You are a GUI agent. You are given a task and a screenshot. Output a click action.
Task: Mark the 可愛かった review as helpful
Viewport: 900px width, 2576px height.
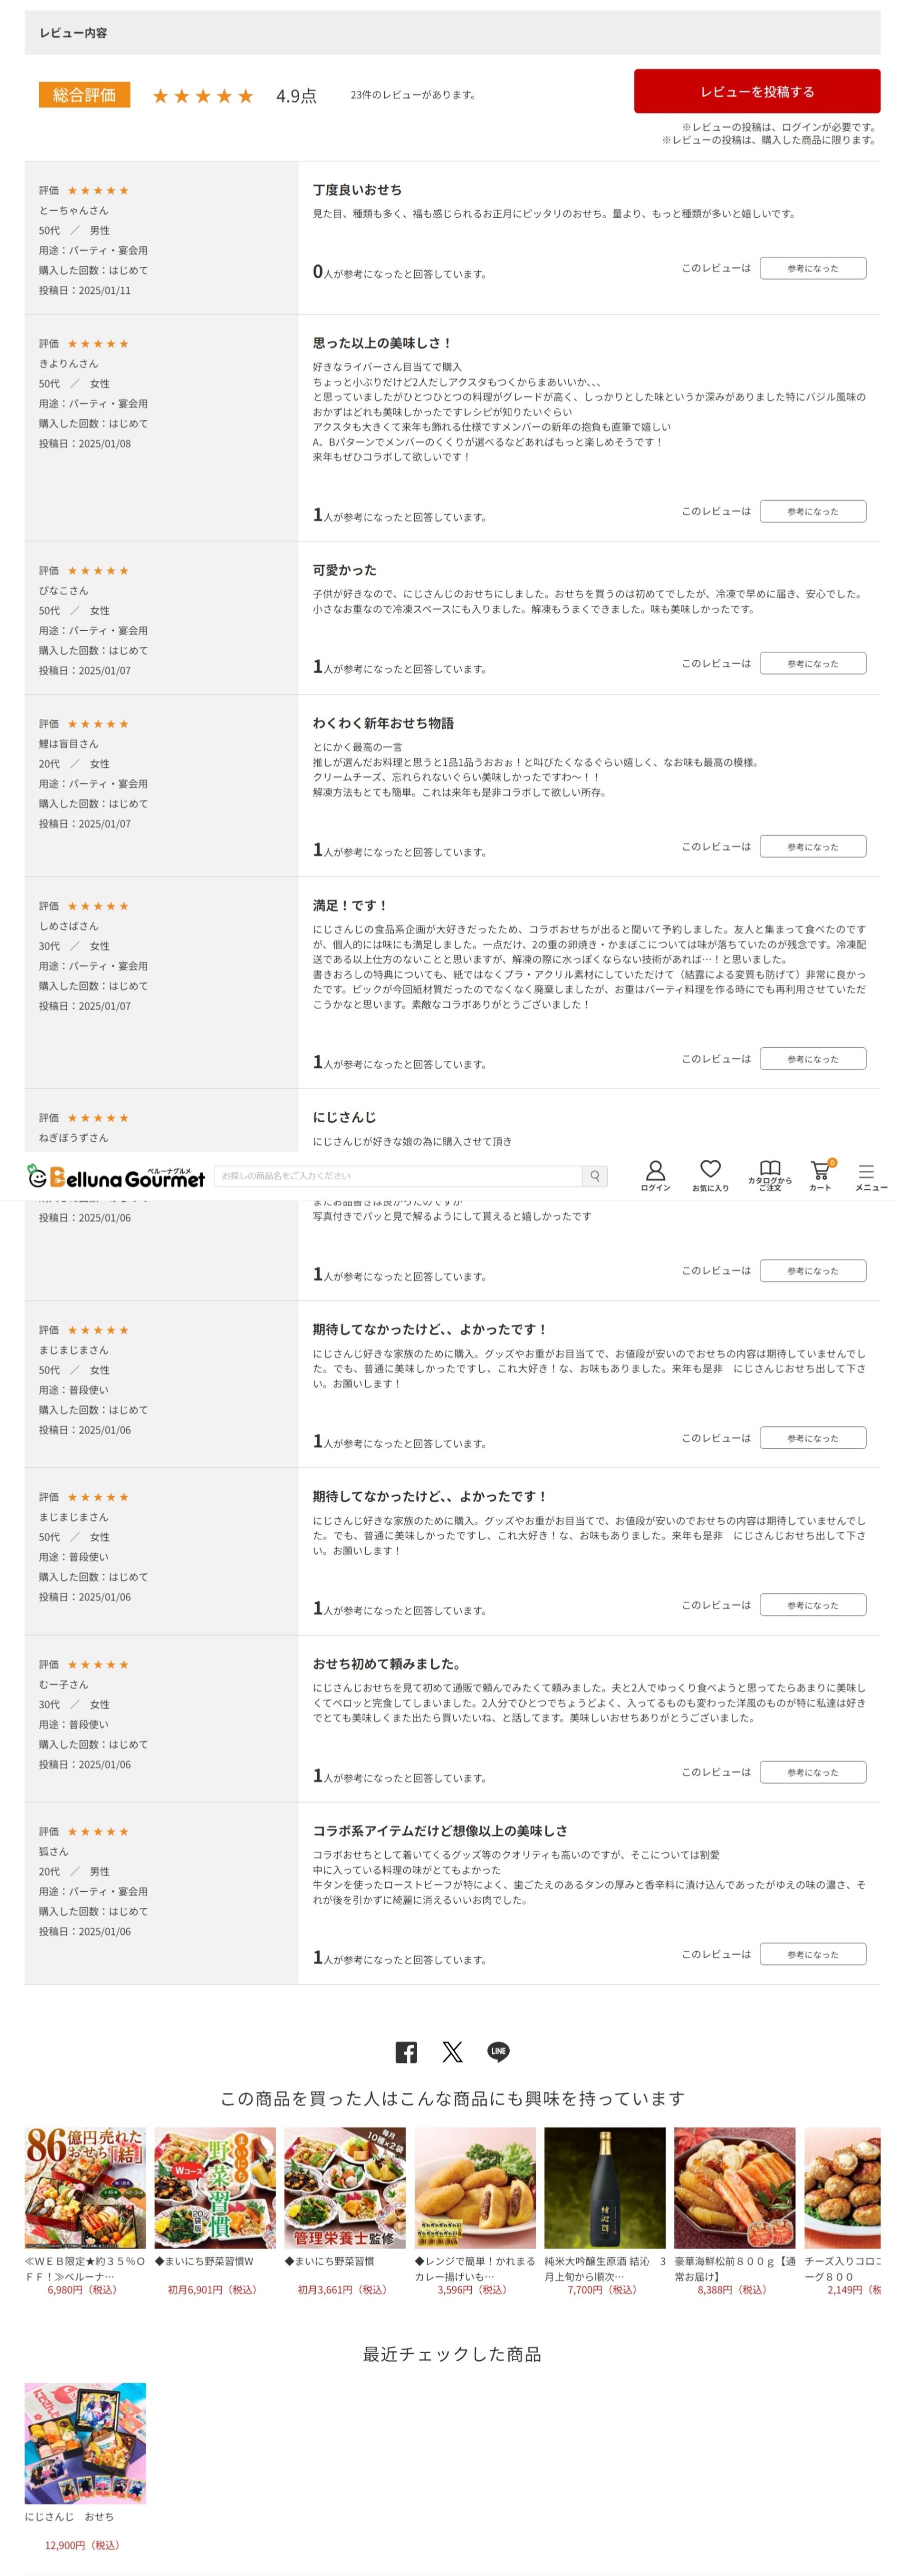(x=812, y=664)
